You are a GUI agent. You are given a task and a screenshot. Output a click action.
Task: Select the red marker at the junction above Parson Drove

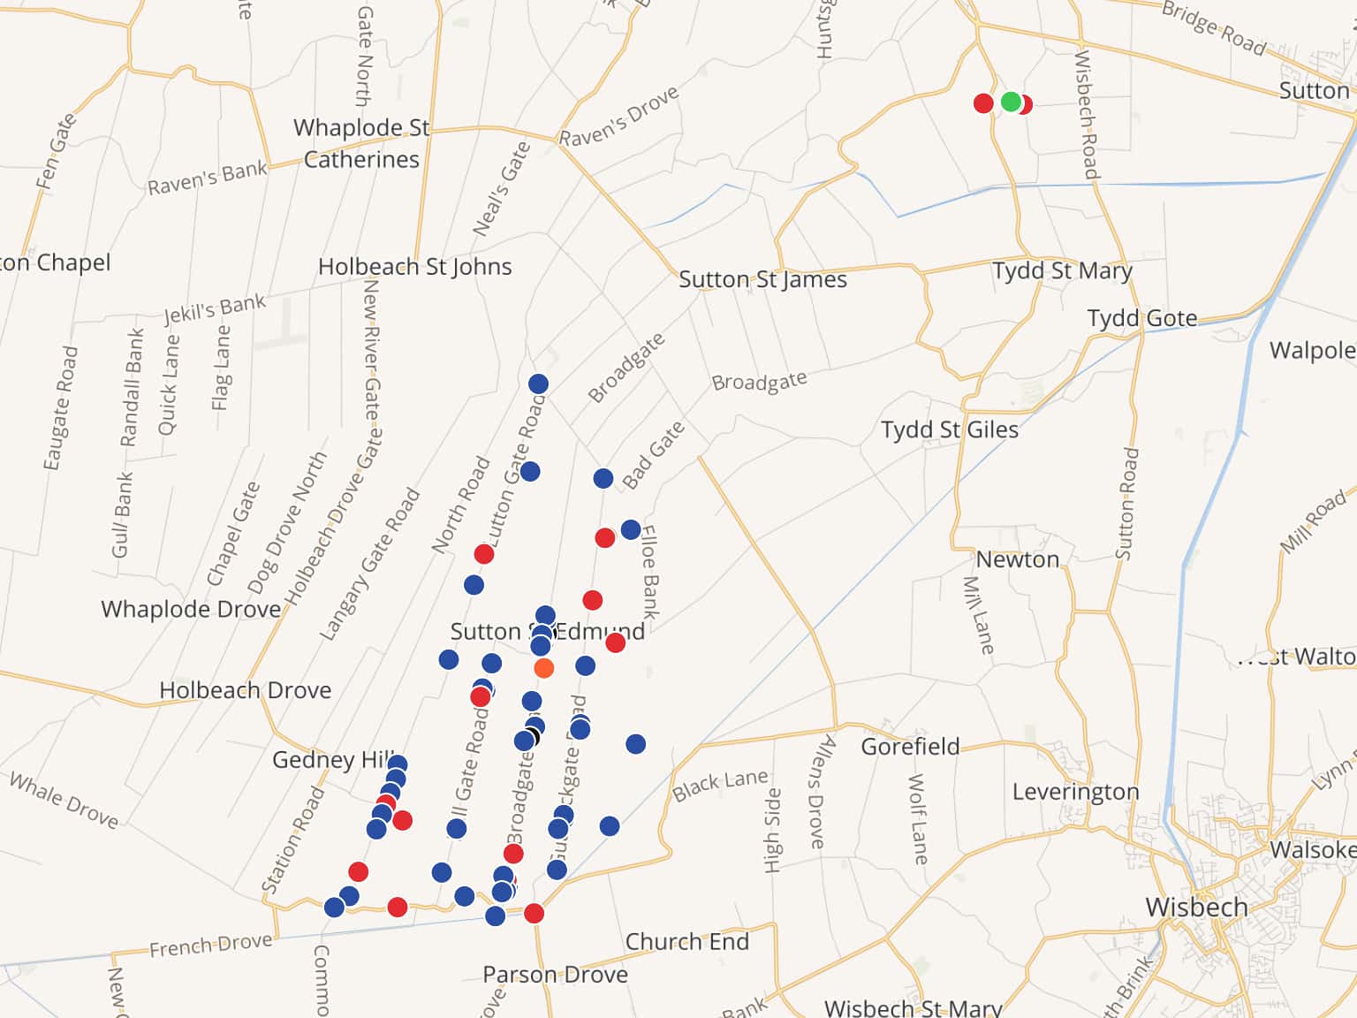pyautogui.click(x=534, y=913)
